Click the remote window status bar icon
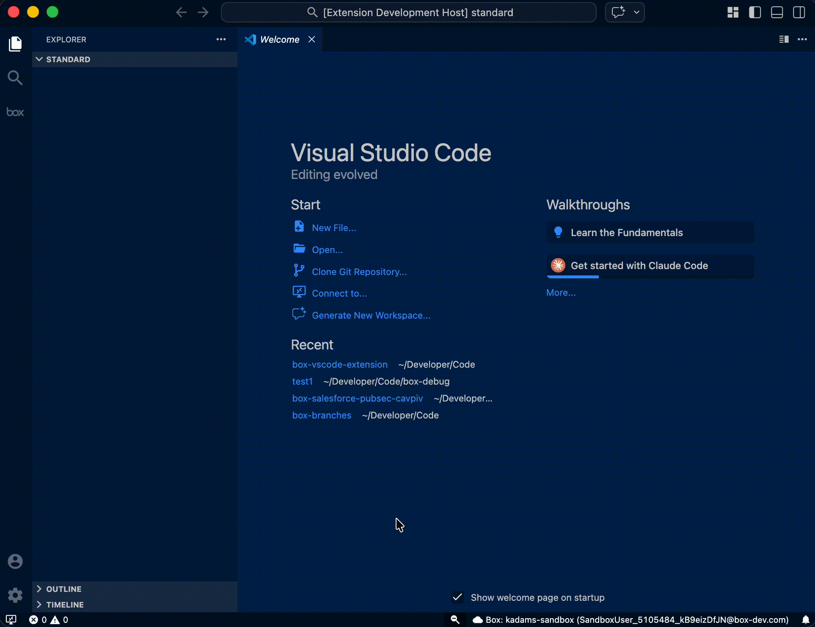The height and width of the screenshot is (627, 815). (11, 620)
